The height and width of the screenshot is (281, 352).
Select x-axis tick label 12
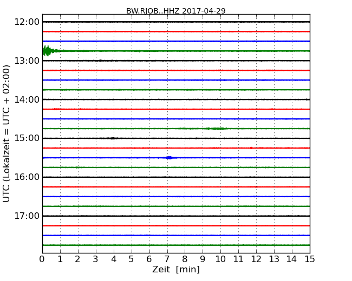tap(256, 259)
